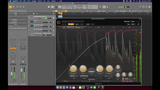Viewport: 160px width, 90px height.
Task: Adjust the vocal track volume slider
Action: coord(47,22)
